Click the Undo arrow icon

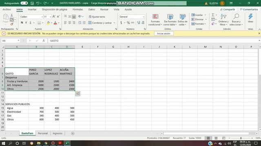pos(38,3)
